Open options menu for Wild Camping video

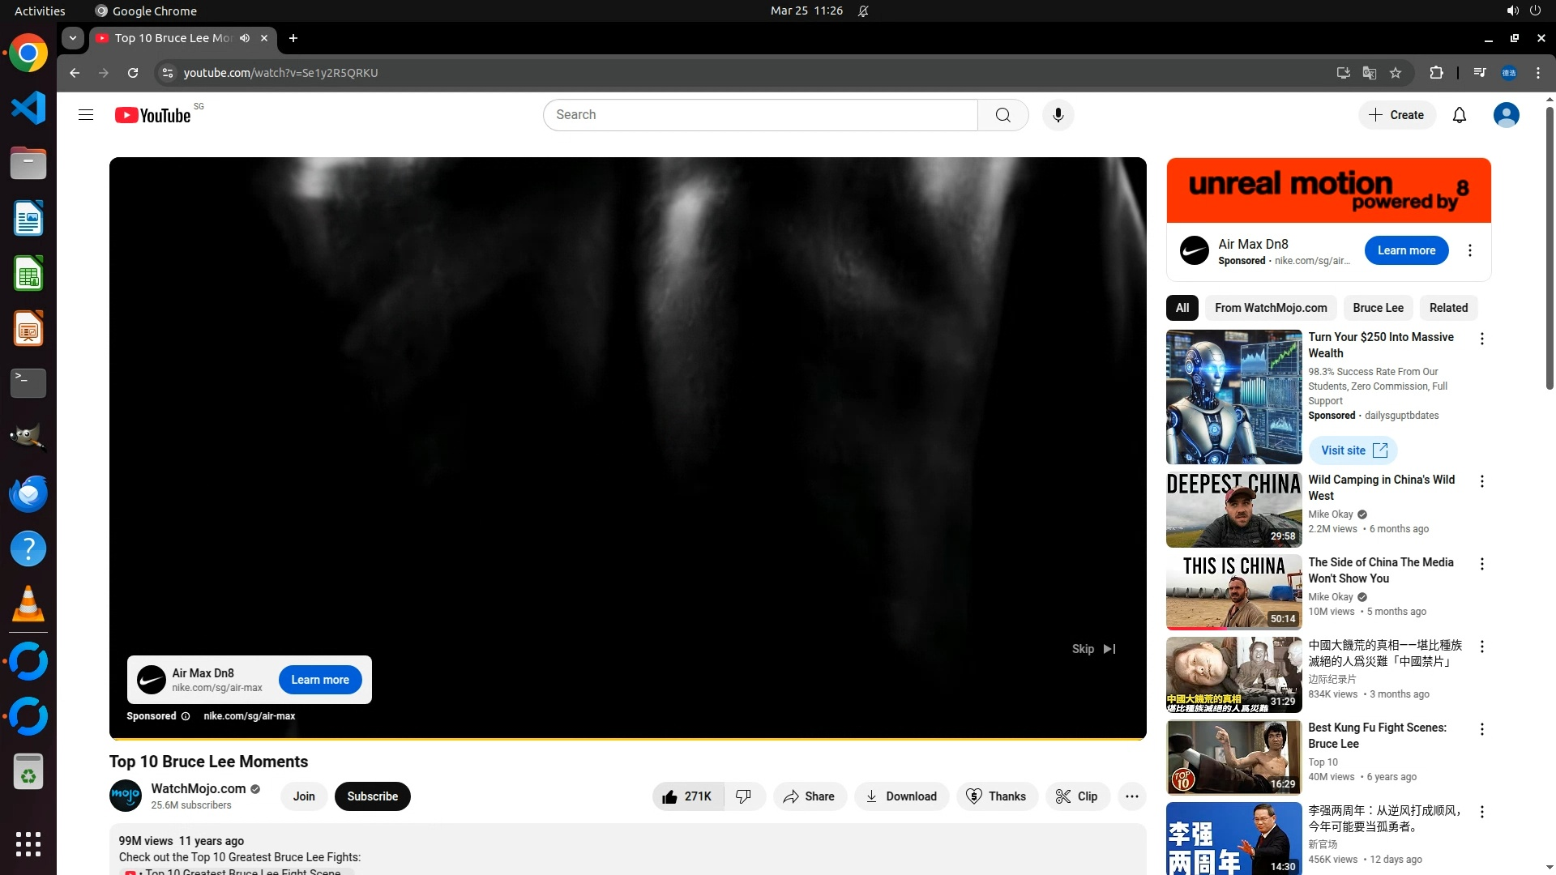pyautogui.click(x=1481, y=481)
